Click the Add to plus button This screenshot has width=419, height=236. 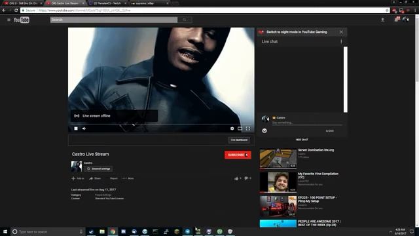tap(78, 178)
